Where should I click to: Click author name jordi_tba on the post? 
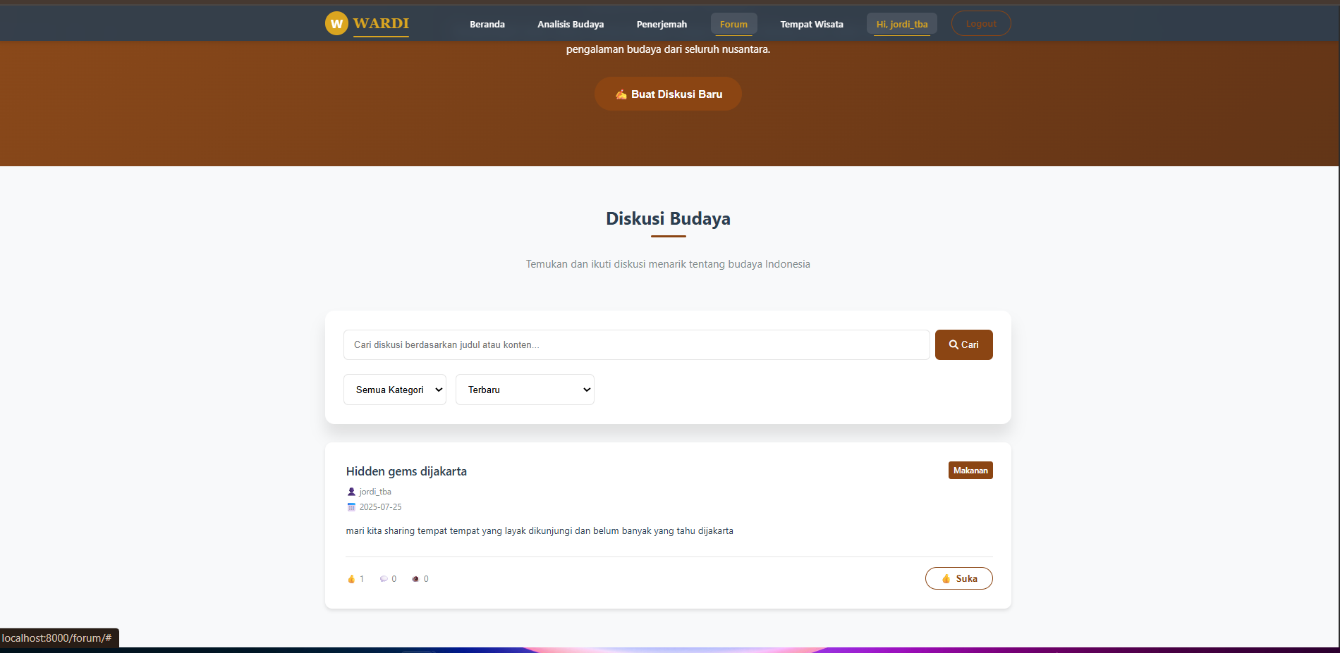pos(375,492)
